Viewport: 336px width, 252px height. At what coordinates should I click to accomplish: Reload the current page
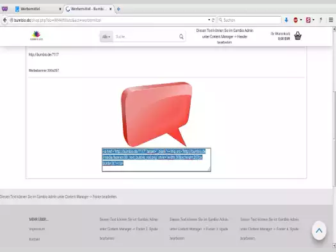tap(213, 20)
